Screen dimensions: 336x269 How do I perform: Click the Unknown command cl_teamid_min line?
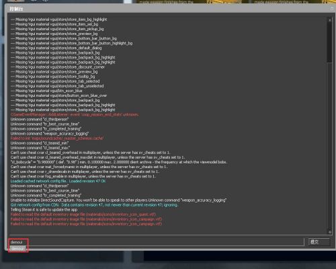40,143
